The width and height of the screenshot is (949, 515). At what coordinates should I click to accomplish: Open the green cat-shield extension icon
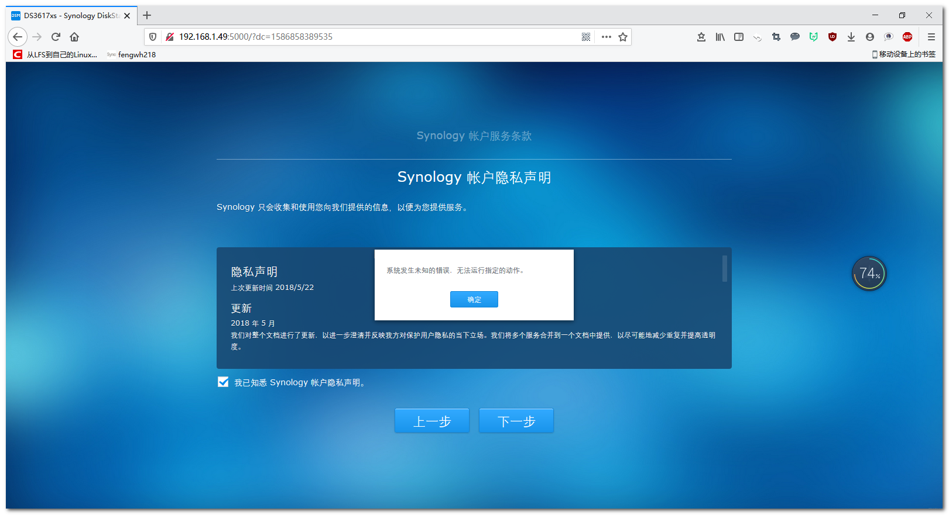click(814, 37)
